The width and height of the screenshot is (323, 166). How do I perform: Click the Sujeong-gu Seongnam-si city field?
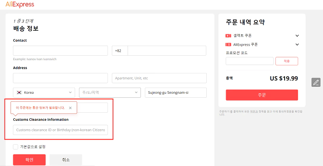(176, 92)
